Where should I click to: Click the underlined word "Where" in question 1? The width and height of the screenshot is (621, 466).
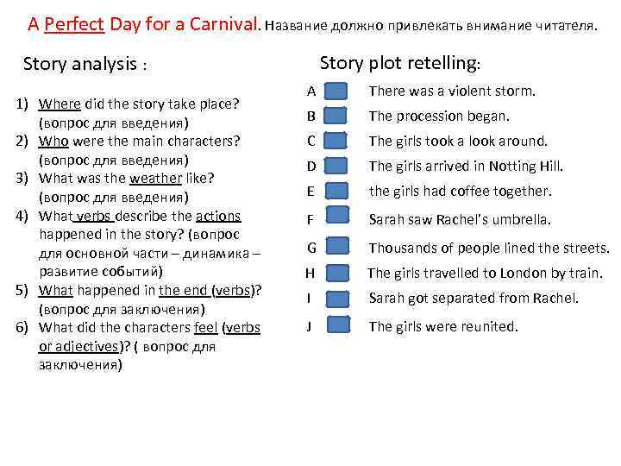pos(60,104)
